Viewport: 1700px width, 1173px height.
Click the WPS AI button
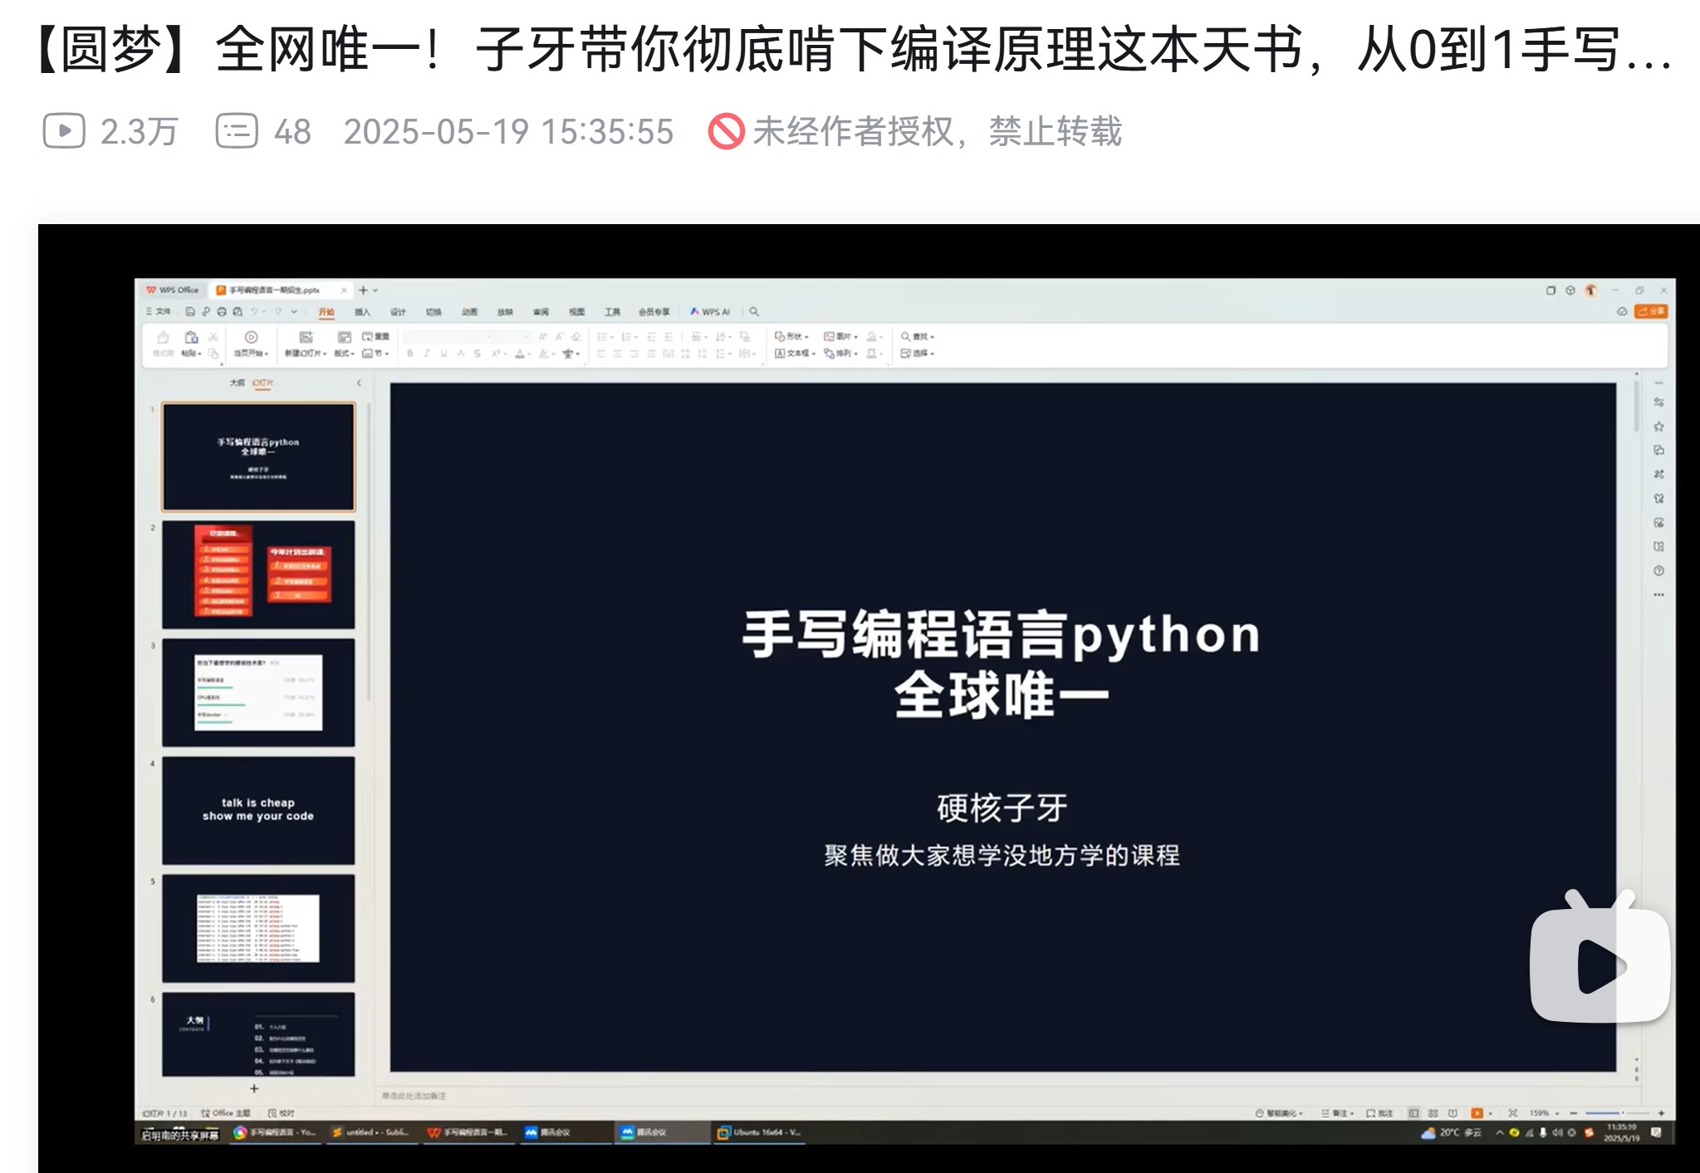710,312
